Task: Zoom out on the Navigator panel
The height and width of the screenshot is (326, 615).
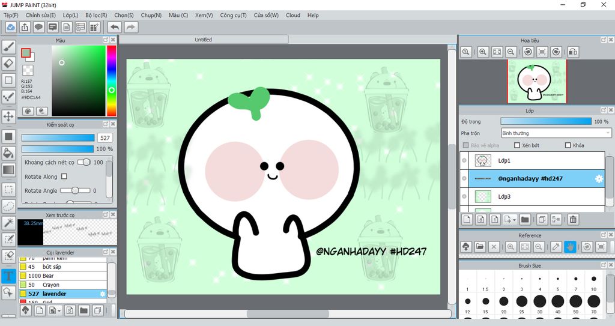Action: pyautogui.click(x=510, y=52)
